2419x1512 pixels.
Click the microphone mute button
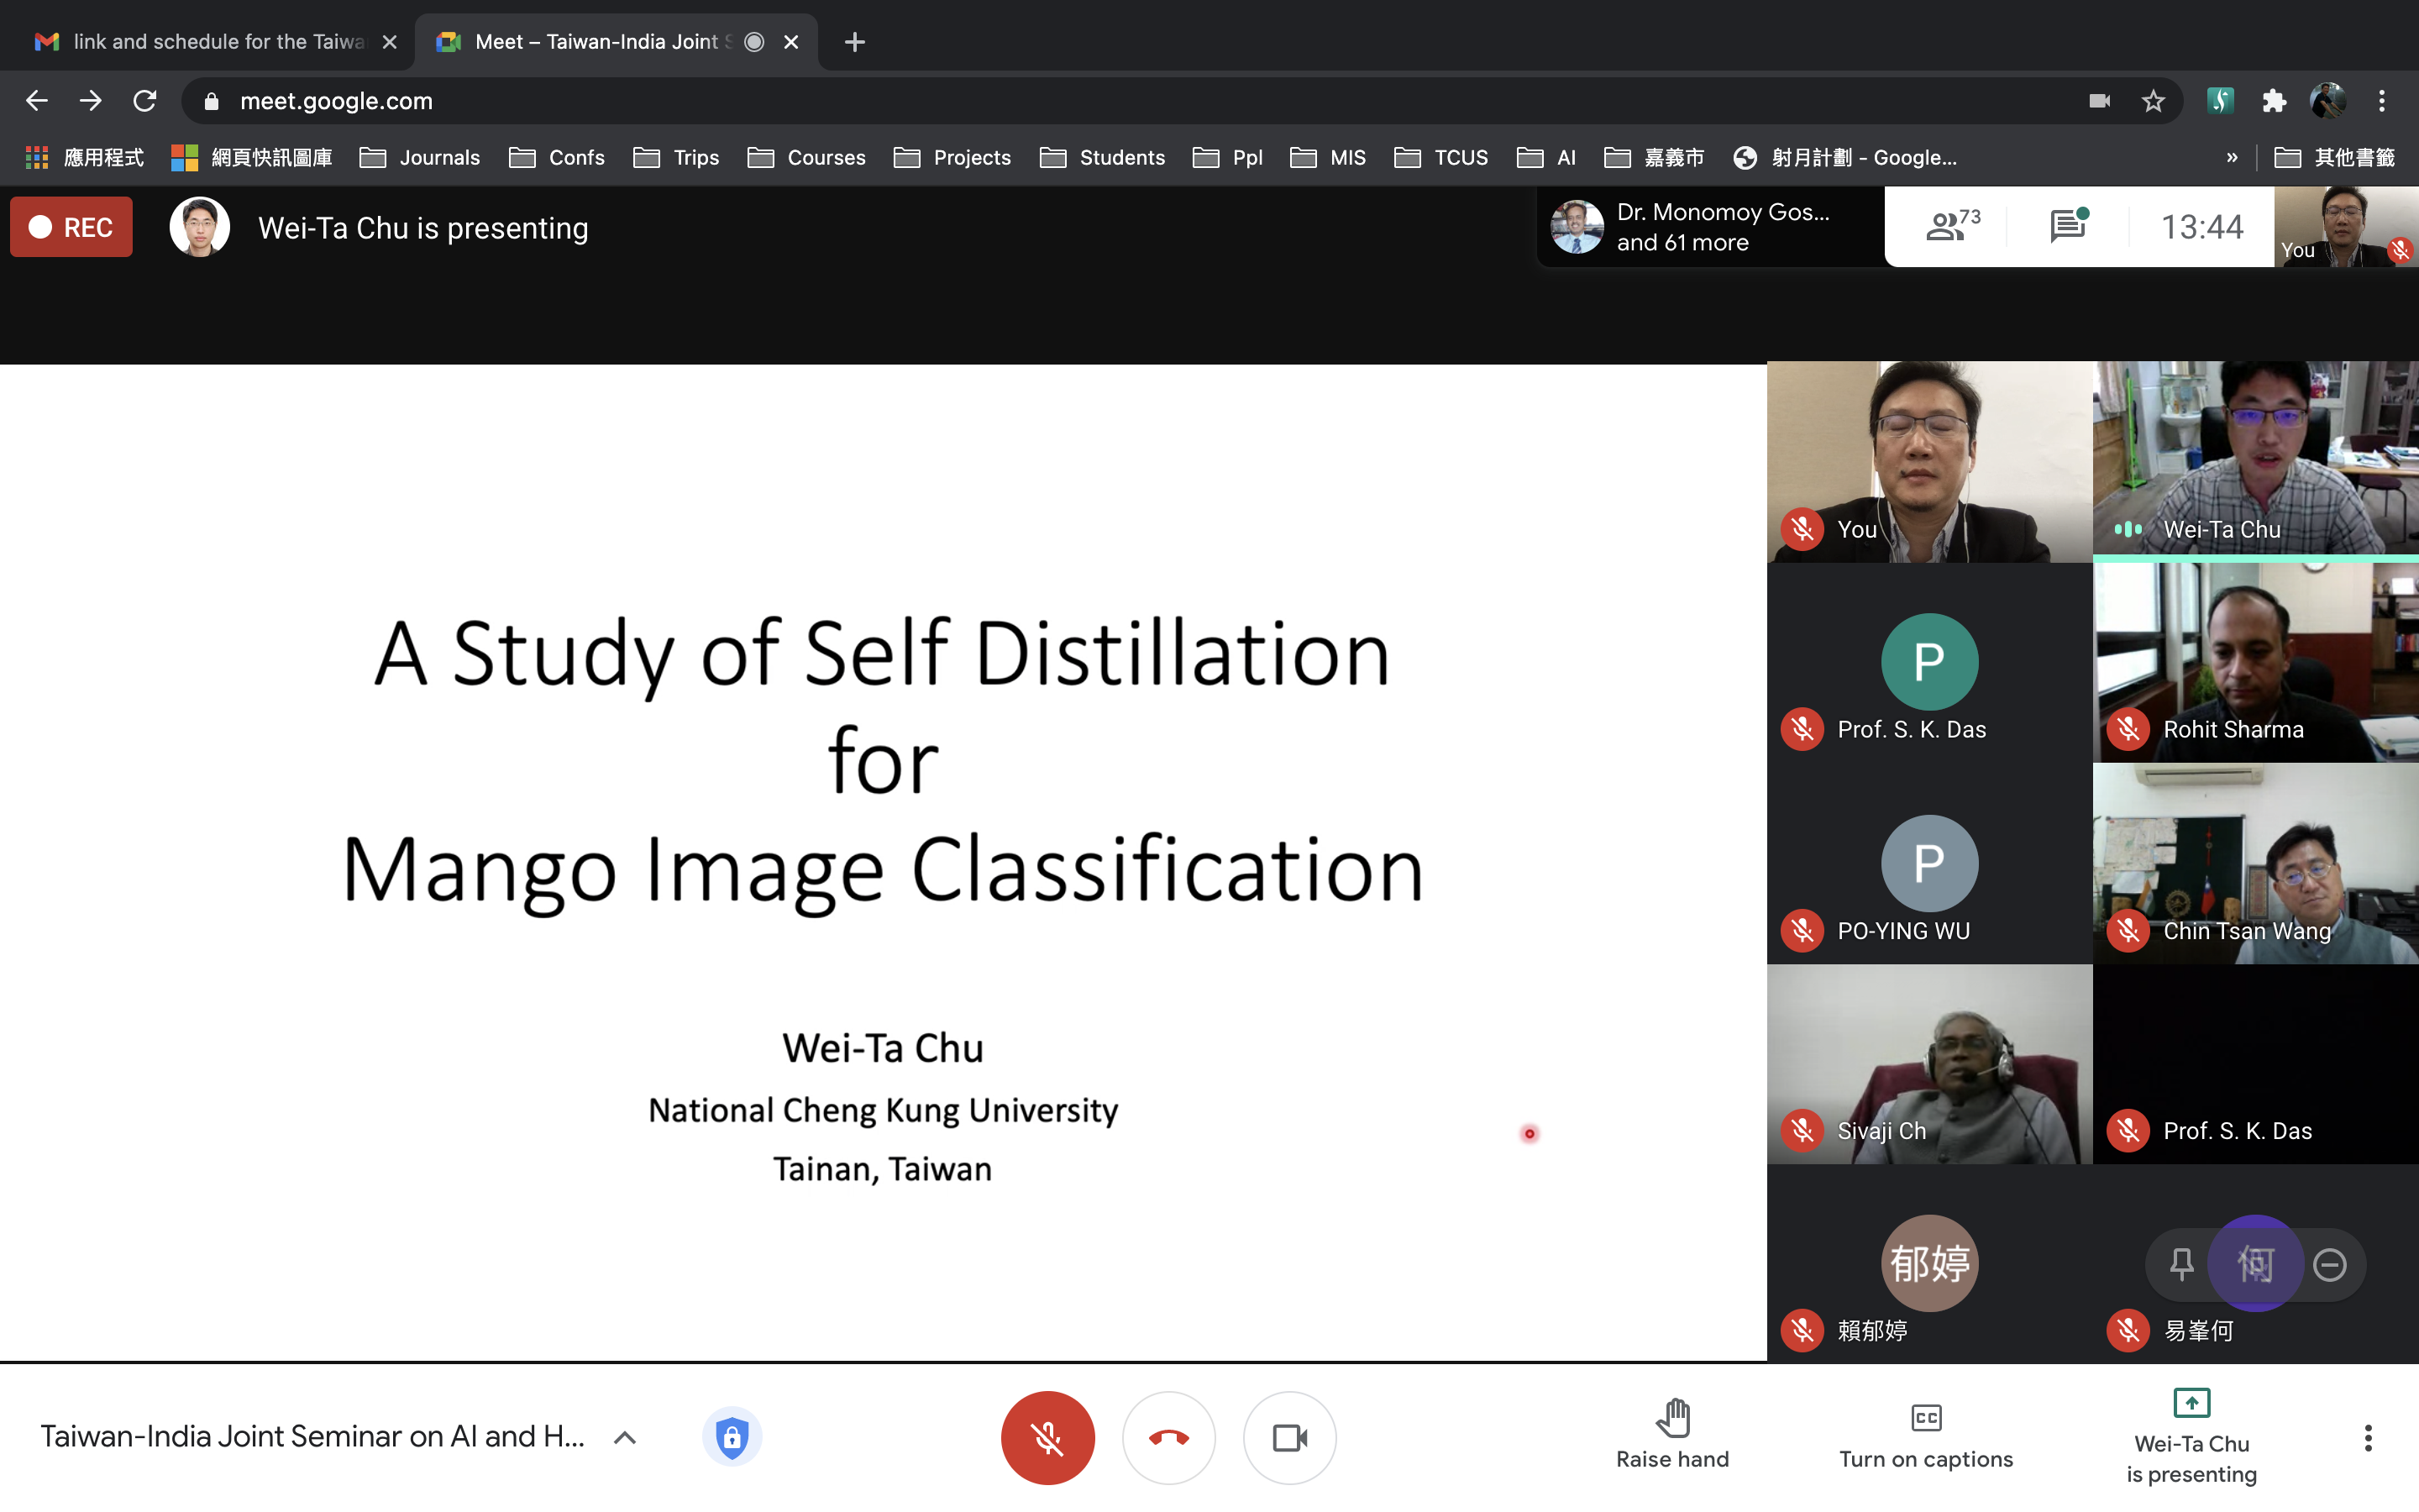coord(1048,1436)
